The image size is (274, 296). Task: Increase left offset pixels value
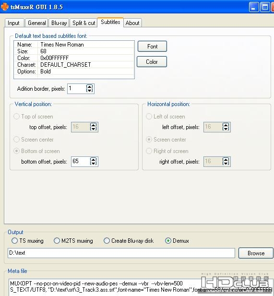226,125
